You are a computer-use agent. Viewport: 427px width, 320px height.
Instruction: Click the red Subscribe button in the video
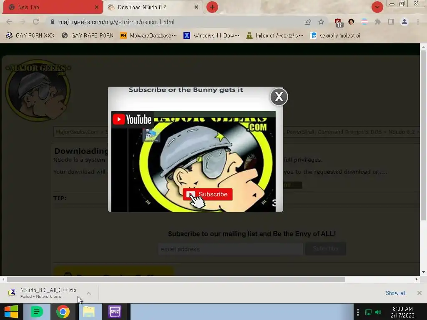(208, 194)
